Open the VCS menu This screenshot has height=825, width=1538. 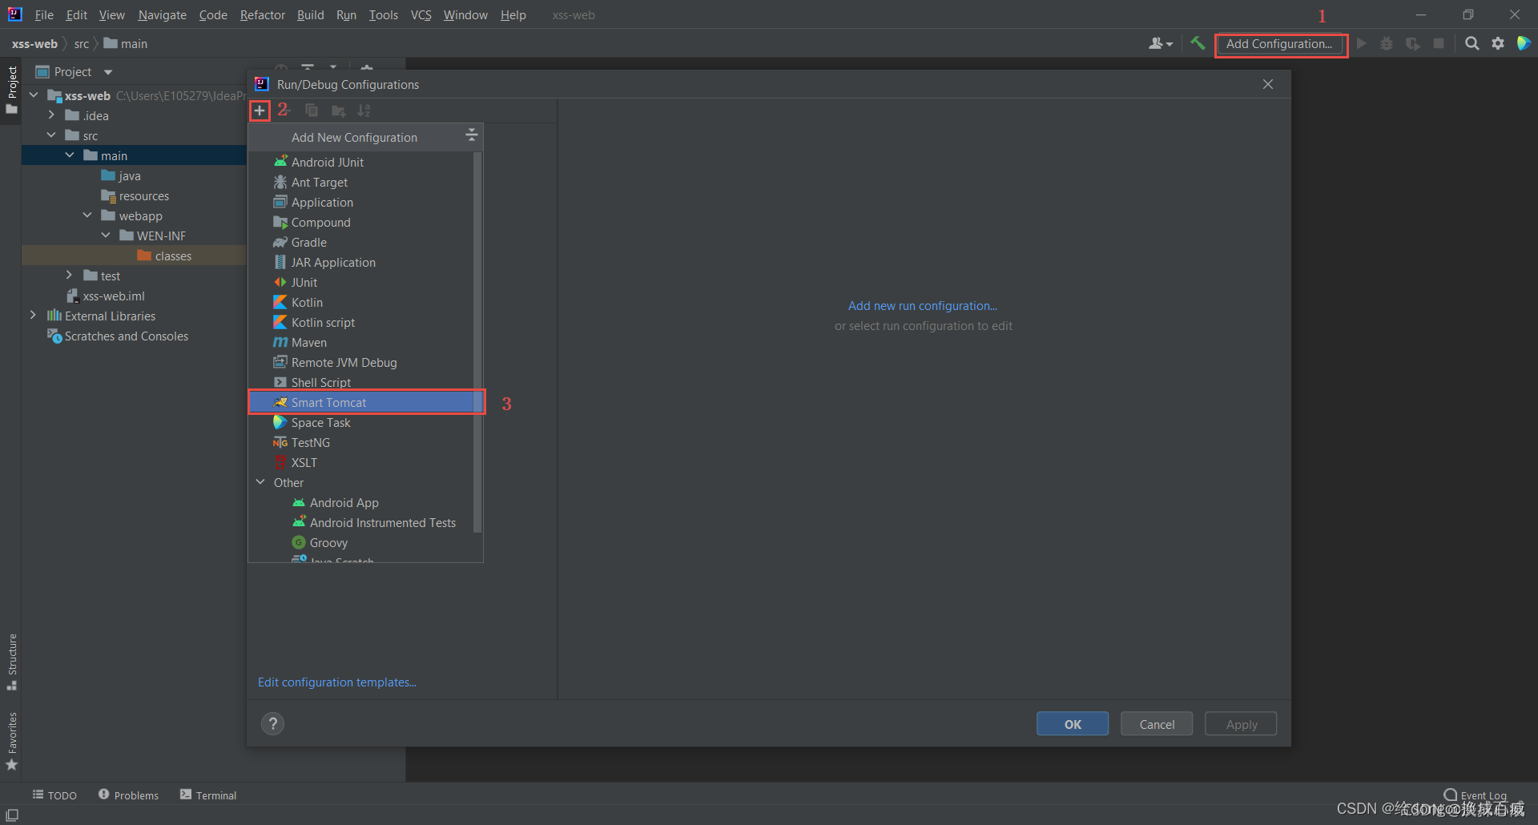click(421, 15)
